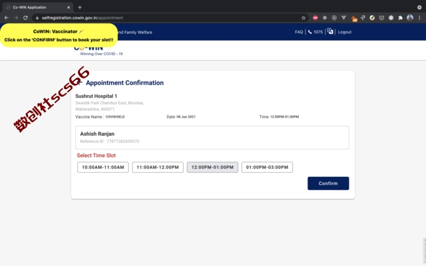This screenshot has width=426, height=266.
Task: Click 'Reference ID : 77877282439270' text
Action: (x=109, y=142)
